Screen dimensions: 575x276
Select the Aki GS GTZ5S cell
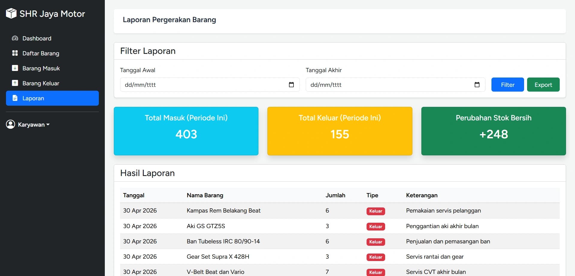pos(206,226)
